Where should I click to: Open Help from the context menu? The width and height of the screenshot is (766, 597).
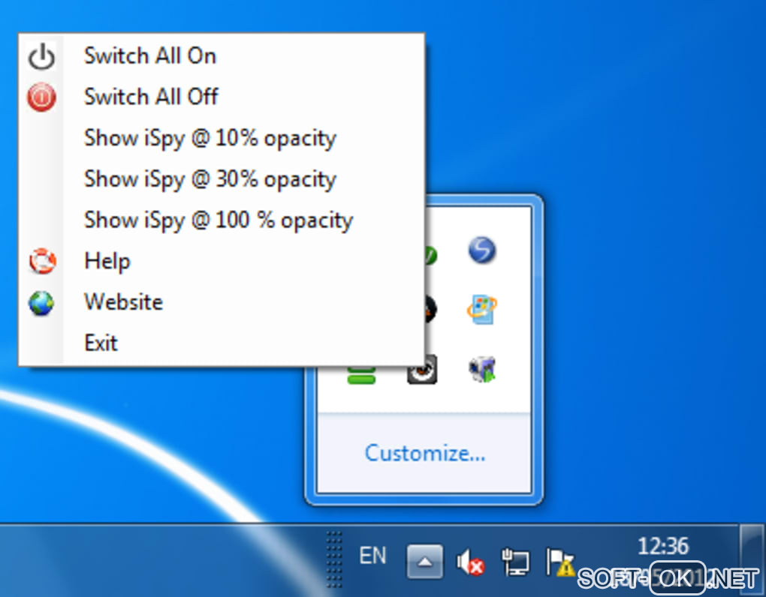[x=221, y=261]
